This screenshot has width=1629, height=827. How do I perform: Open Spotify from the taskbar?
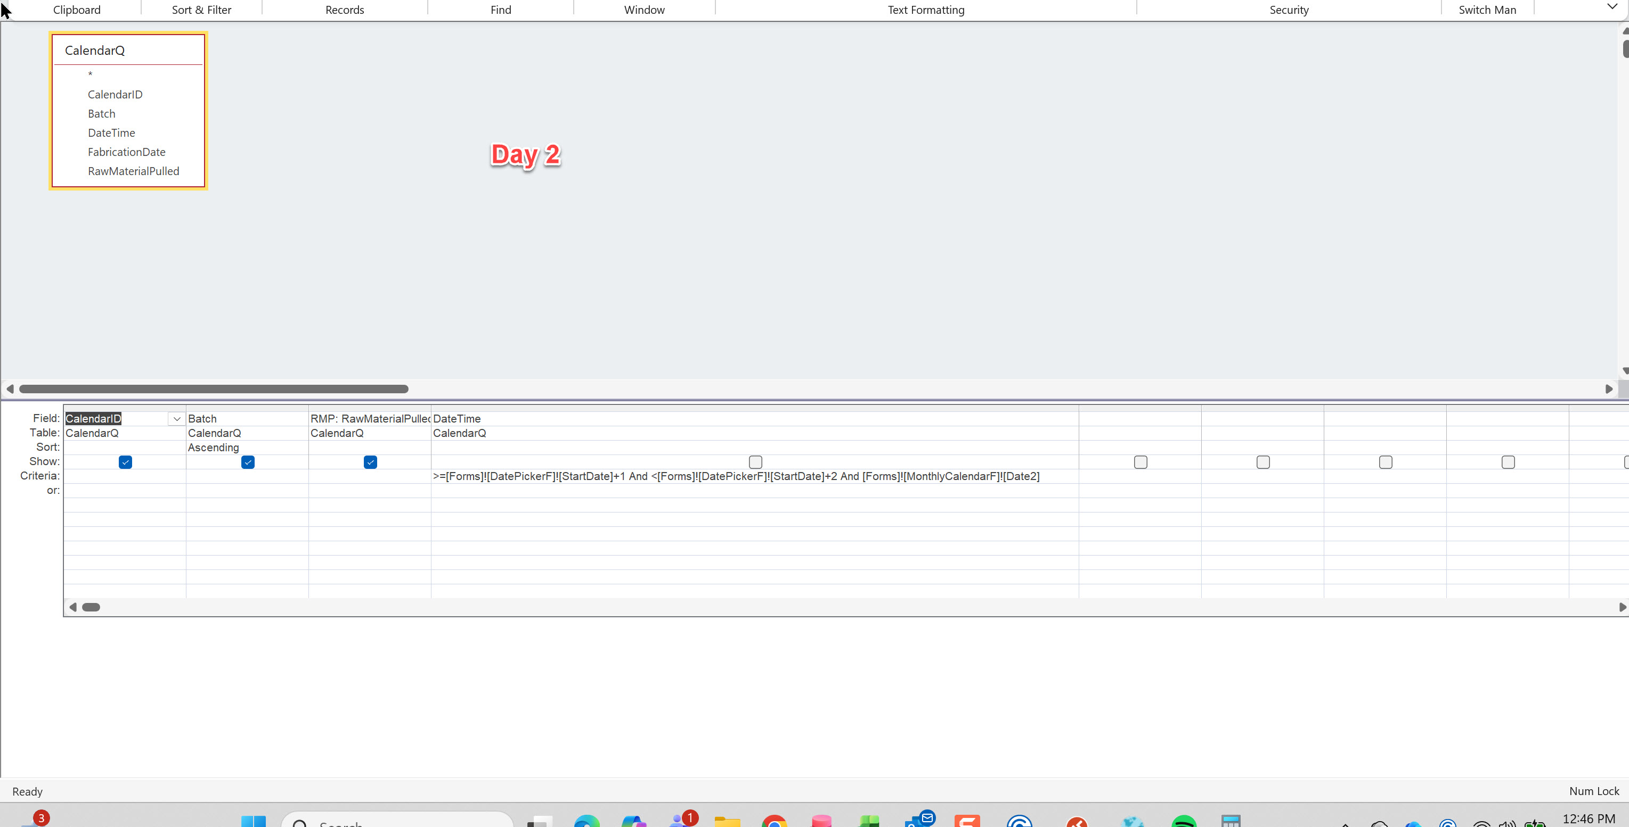[1183, 821]
